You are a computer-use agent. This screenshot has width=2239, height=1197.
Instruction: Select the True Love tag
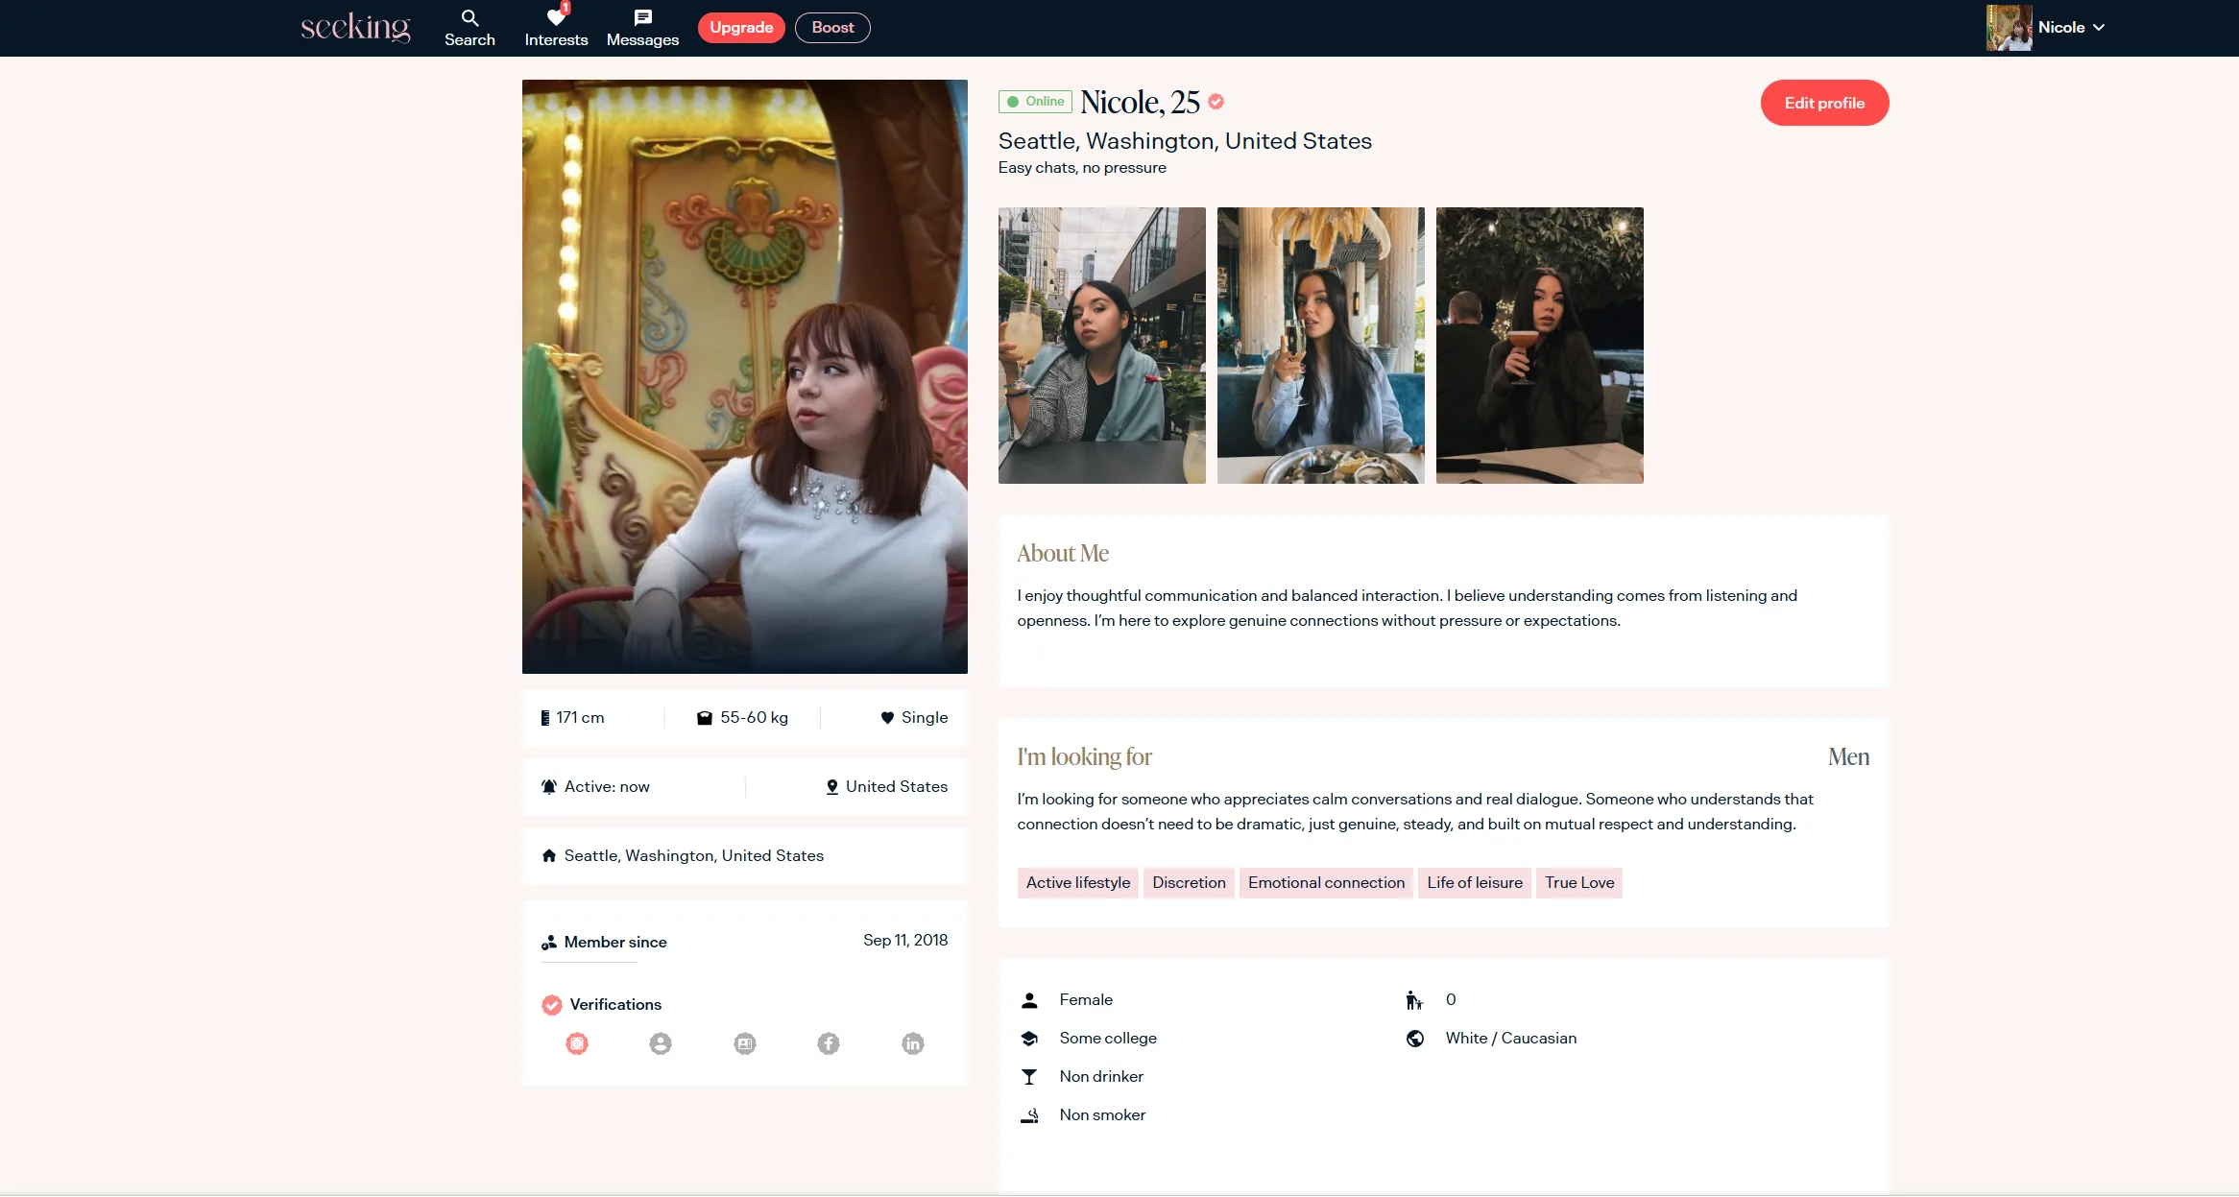click(1579, 882)
